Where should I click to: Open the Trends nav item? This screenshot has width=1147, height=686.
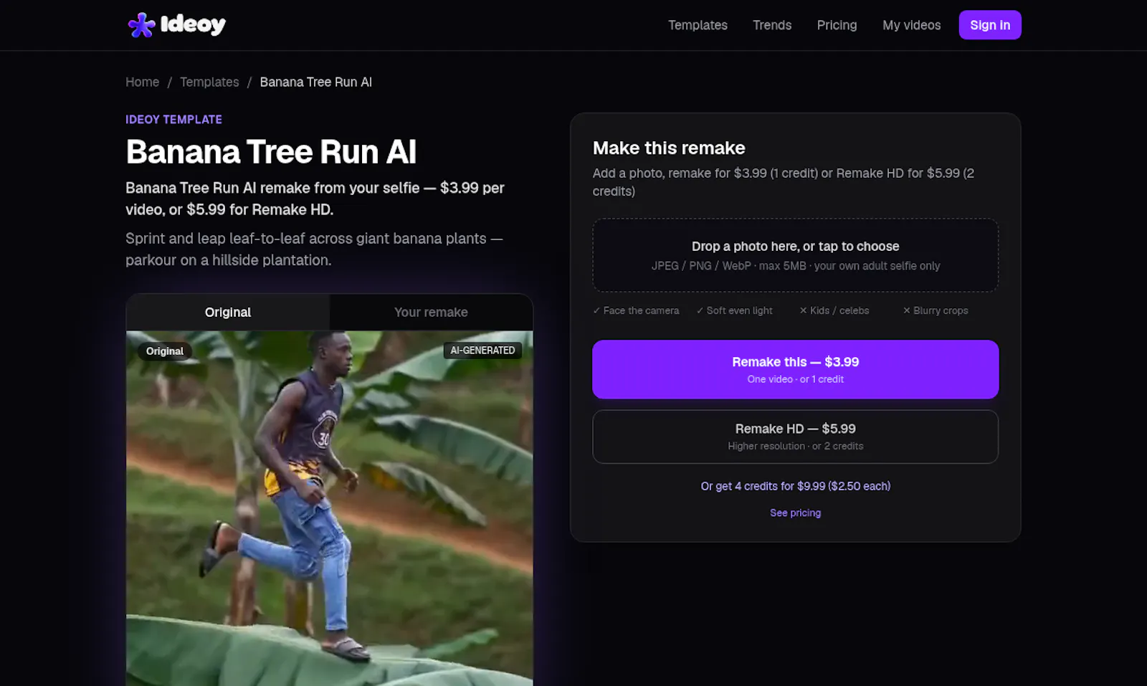click(772, 25)
